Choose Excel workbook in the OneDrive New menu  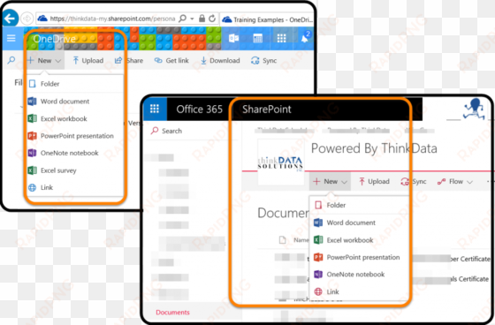coord(75,118)
